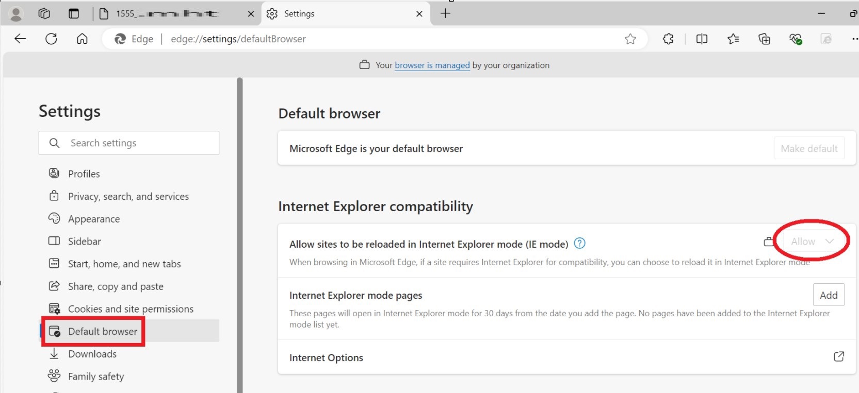Go back with the back arrow
Screen dimensions: 859x393
(x=20, y=39)
